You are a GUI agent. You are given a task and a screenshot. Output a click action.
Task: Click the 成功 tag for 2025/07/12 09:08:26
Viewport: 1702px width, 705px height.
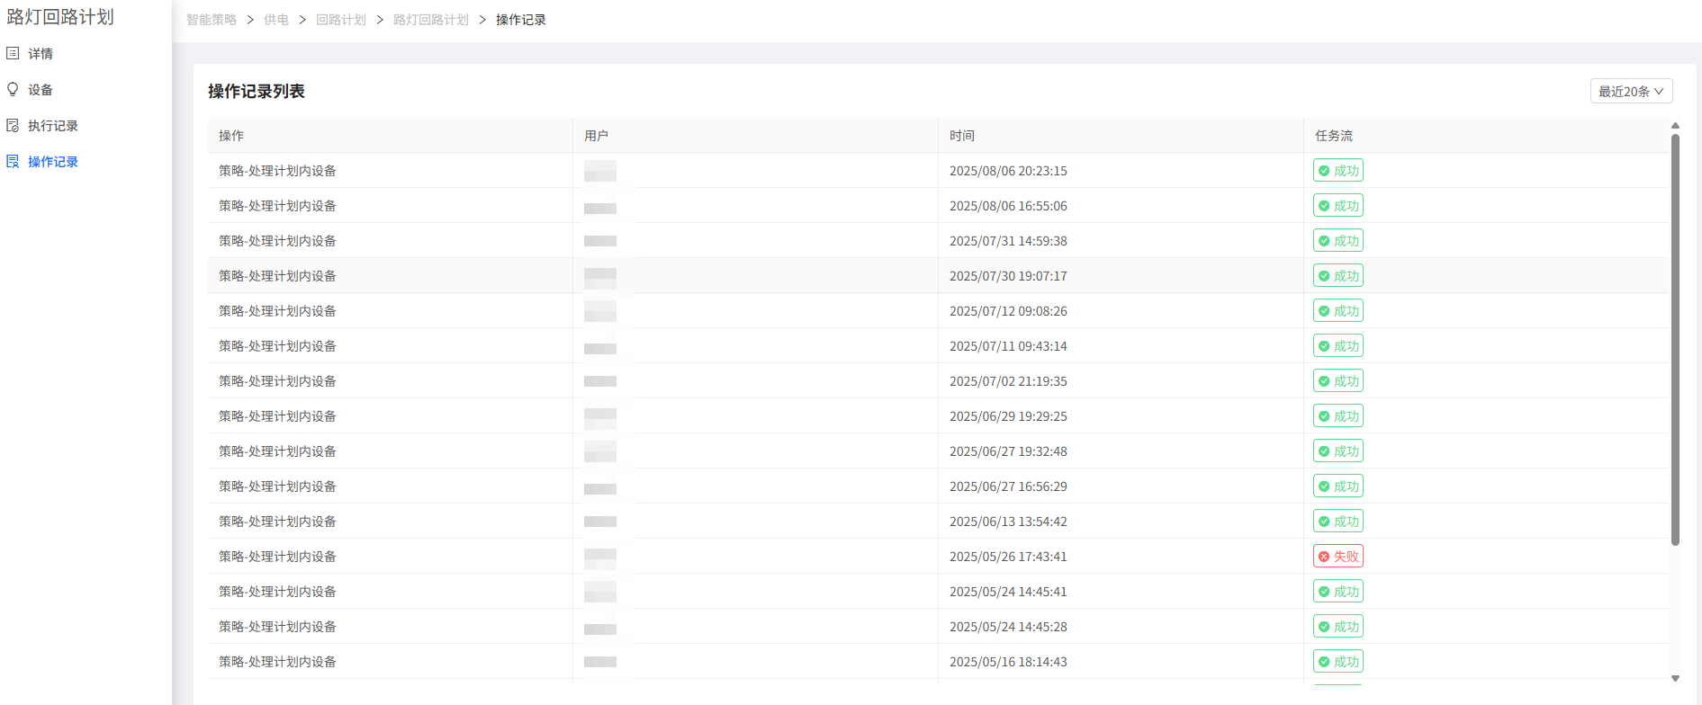point(1338,311)
